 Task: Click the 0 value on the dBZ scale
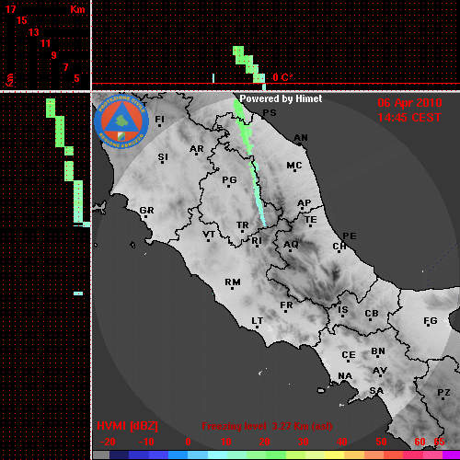pos(188,442)
